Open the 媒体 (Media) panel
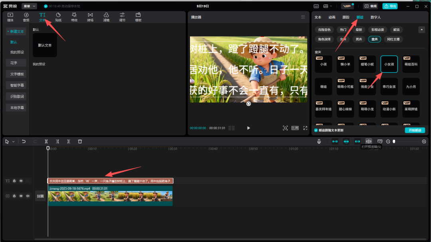Image resolution: width=431 pixels, height=242 pixels. [10, 17]
